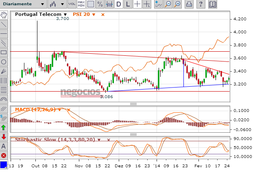Screen dimensions: 255x173
Task: Toggle the percentage scale
Action: tap(100, 4)
